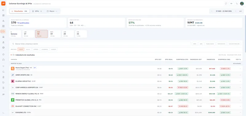
Task: Open the AMER SPORTS INC row
Action: point(126,75)
